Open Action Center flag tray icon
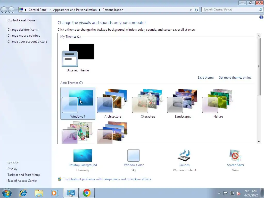This screenshot has width=264, height=198. 225,193
